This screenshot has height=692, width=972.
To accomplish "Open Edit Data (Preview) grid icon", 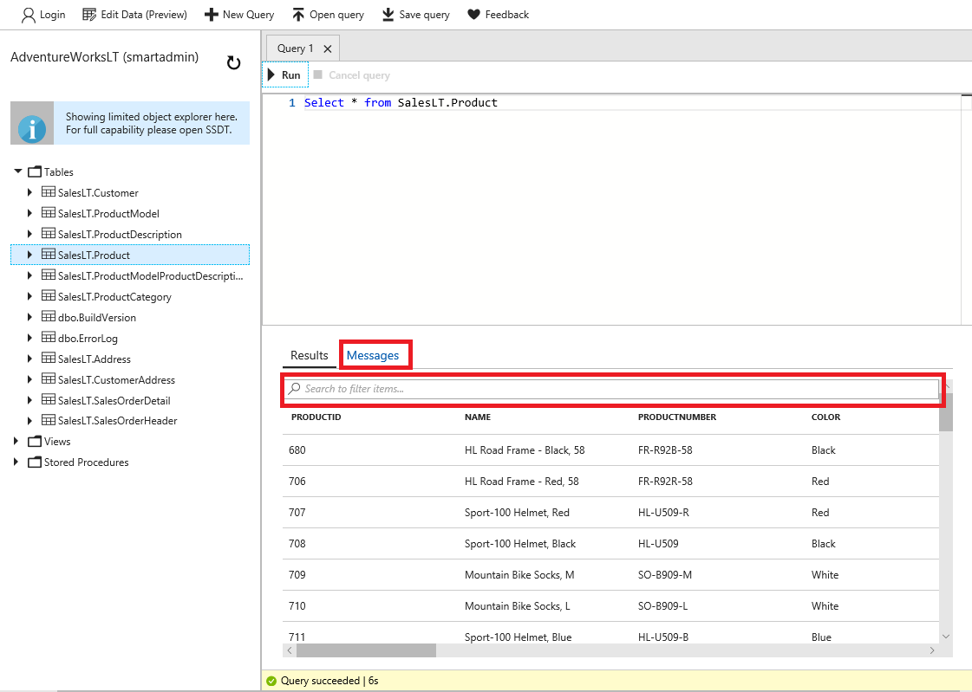I will click(89, 15).
